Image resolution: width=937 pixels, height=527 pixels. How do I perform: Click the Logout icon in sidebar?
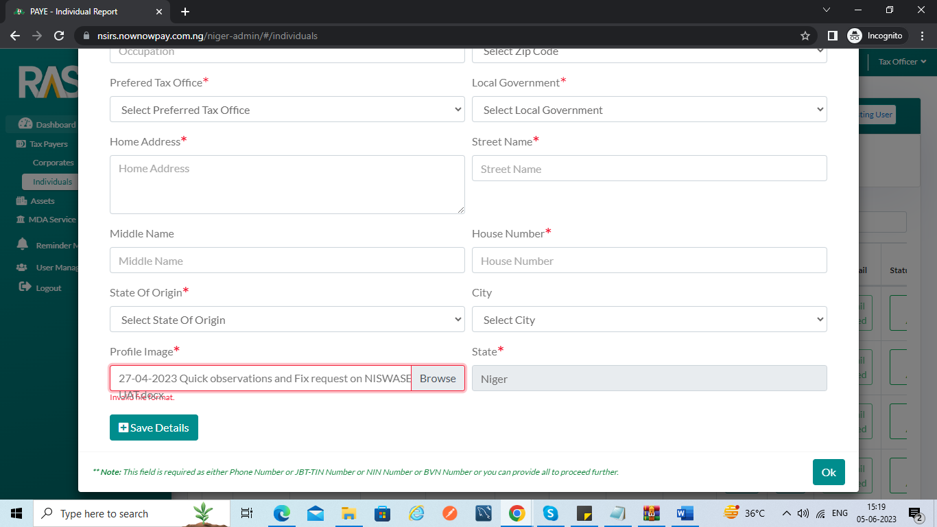click(x=25, y=287)
